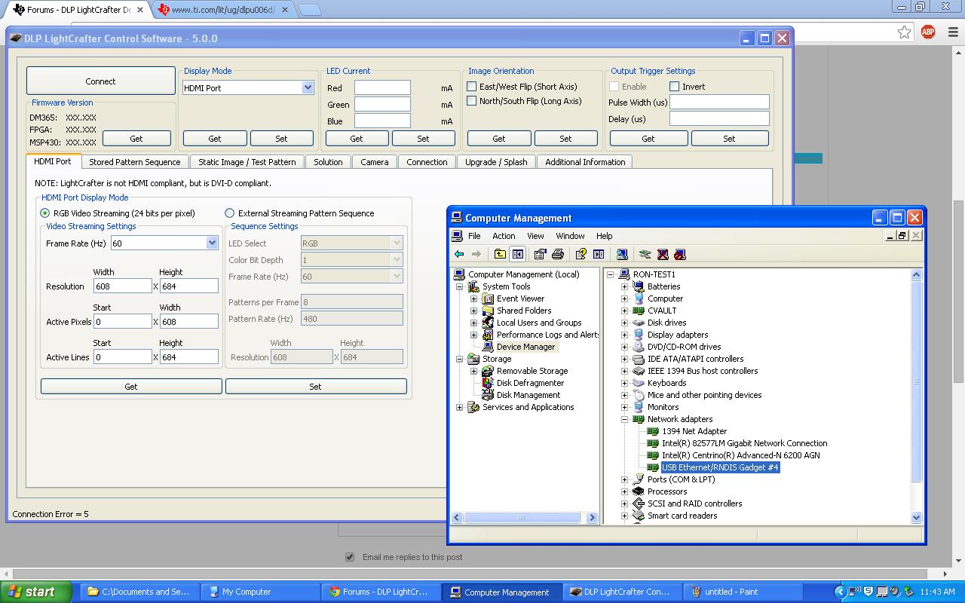The image size is (965, 603).
Task: Click the Print icon in Computer Management toolbar
Action: click(558, 254)
